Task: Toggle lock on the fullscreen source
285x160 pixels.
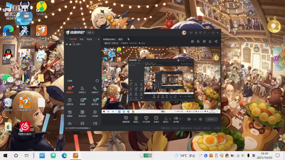Action: [x=70, y=44]
